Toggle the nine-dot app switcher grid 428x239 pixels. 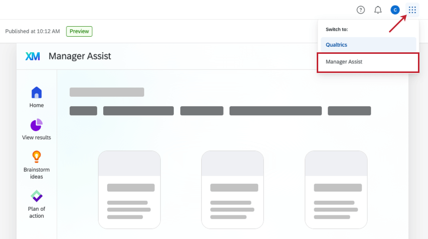[412, 10]
